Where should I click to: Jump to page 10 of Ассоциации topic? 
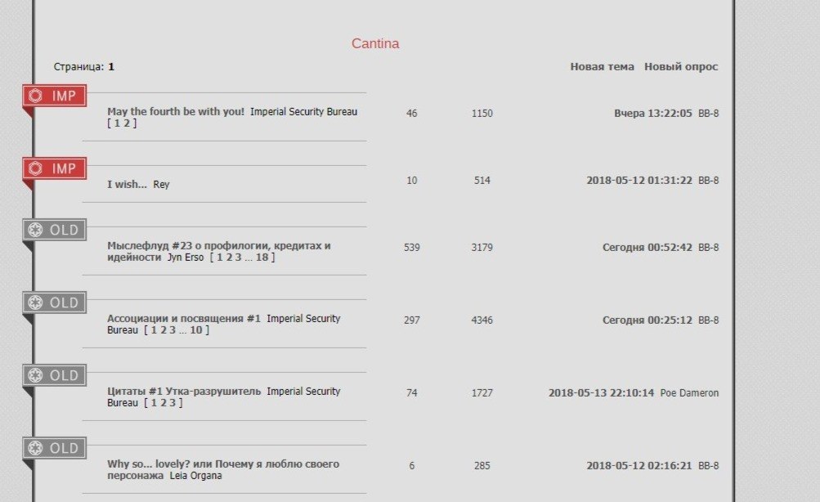point(196,330)
